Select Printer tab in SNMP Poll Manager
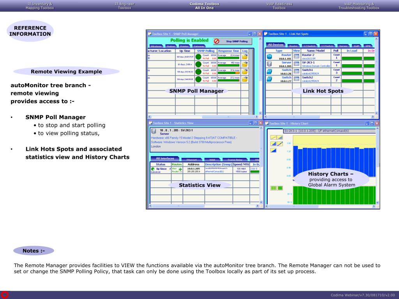 tap(184, 46)
